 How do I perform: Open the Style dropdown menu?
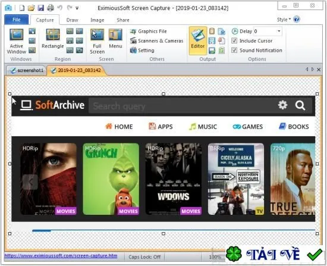tap(284, 20)
